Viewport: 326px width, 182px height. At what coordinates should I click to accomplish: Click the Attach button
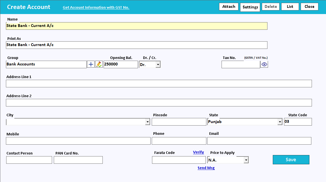coord(229,7)
